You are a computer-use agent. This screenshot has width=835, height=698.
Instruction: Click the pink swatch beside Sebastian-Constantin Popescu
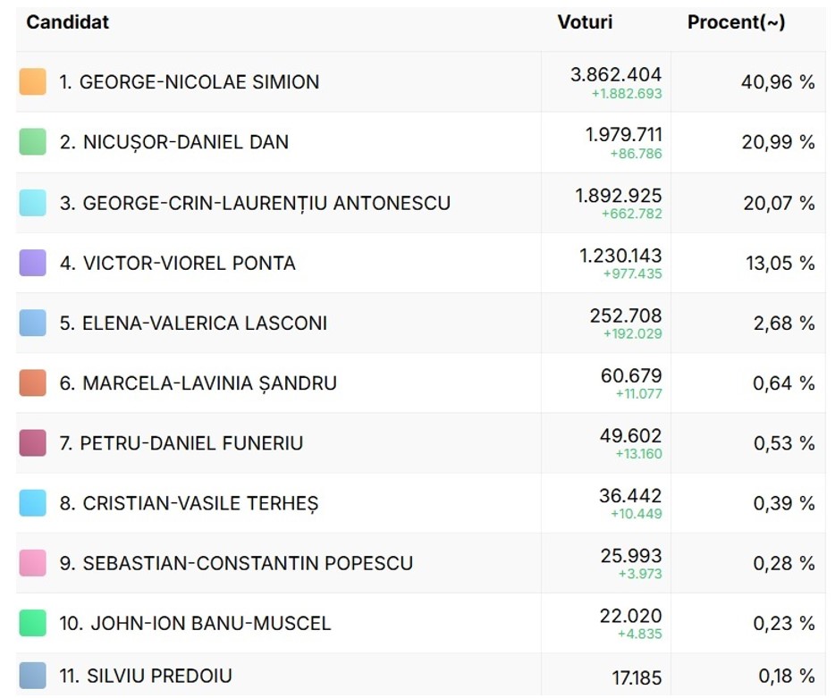click(x=33, y=563)
